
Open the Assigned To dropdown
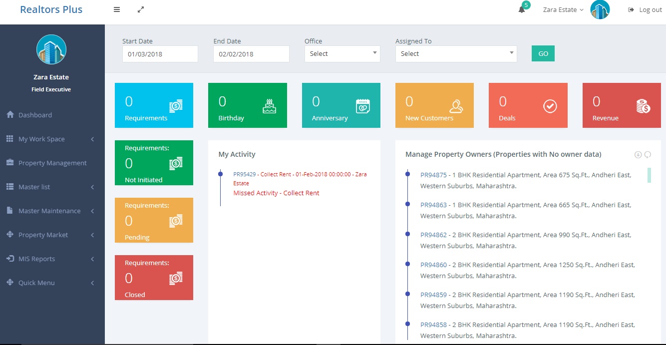456,54
